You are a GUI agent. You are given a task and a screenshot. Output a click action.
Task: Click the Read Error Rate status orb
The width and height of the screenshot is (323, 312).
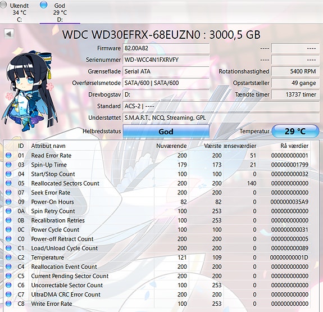[8, 155]
